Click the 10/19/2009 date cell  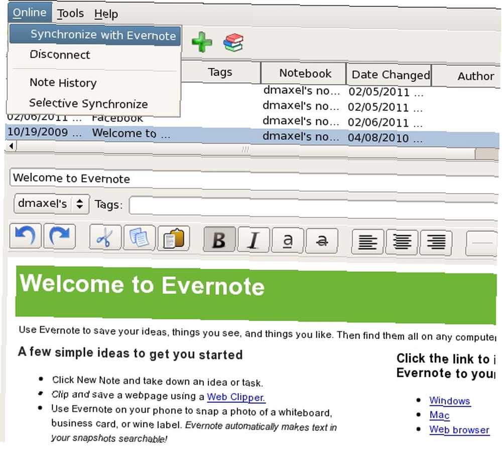pyautogui.click(x=44, y=132)
